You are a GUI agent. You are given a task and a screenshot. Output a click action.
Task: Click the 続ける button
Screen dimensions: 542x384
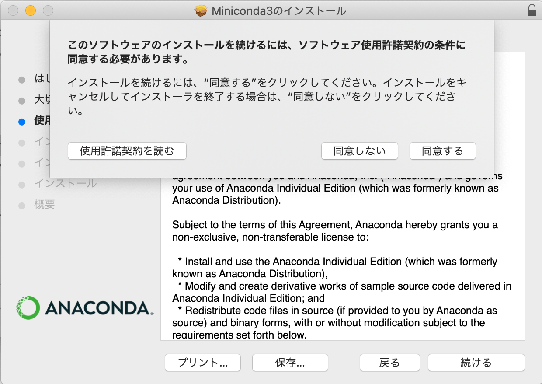(x=476, y=363)
